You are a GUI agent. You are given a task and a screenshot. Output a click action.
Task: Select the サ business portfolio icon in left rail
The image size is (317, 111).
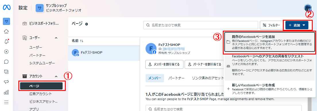6,22
